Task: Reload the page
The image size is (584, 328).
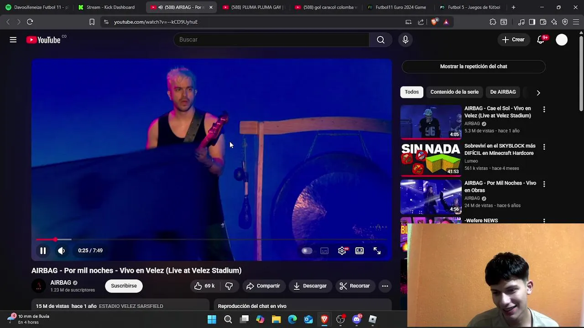Action: (x=30, y=22)
